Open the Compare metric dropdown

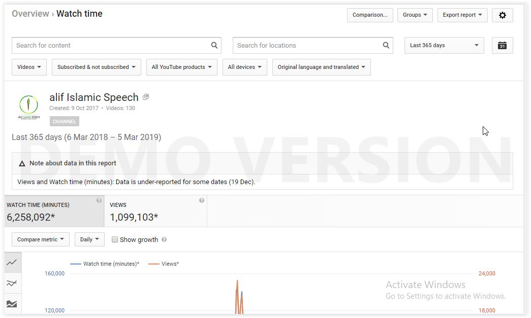40,239
